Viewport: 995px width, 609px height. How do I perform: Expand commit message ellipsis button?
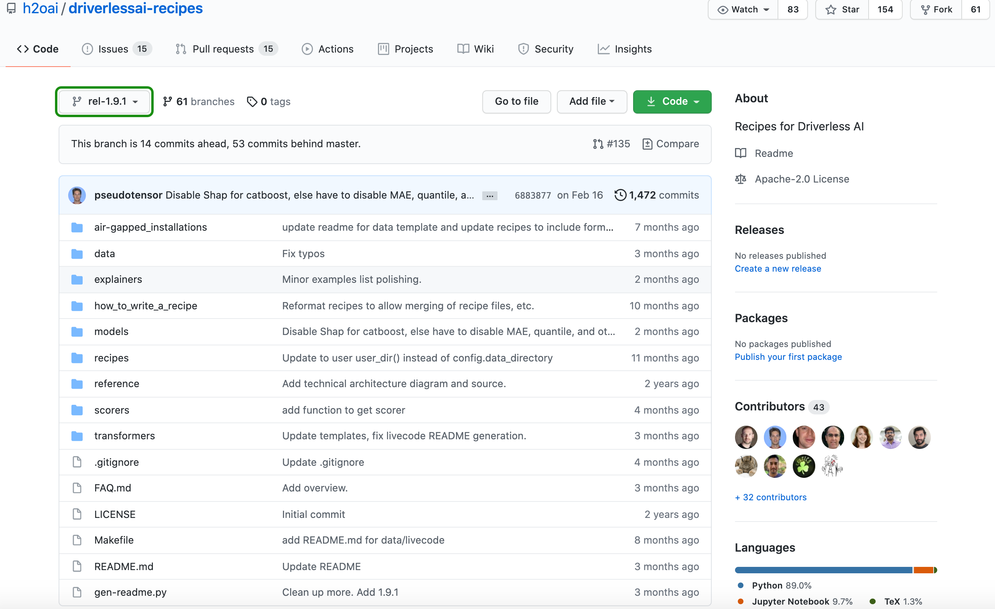489,195
